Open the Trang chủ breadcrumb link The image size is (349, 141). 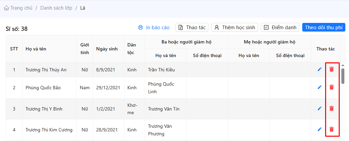(x=21, y=8)
